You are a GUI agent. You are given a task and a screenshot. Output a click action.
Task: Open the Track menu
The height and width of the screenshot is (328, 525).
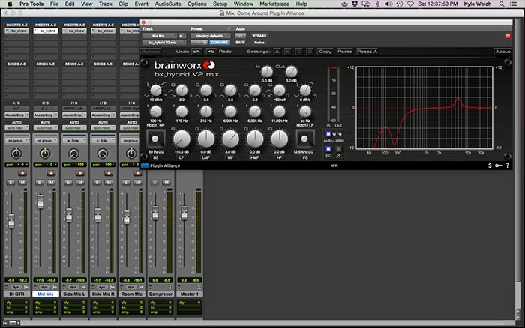106,4
